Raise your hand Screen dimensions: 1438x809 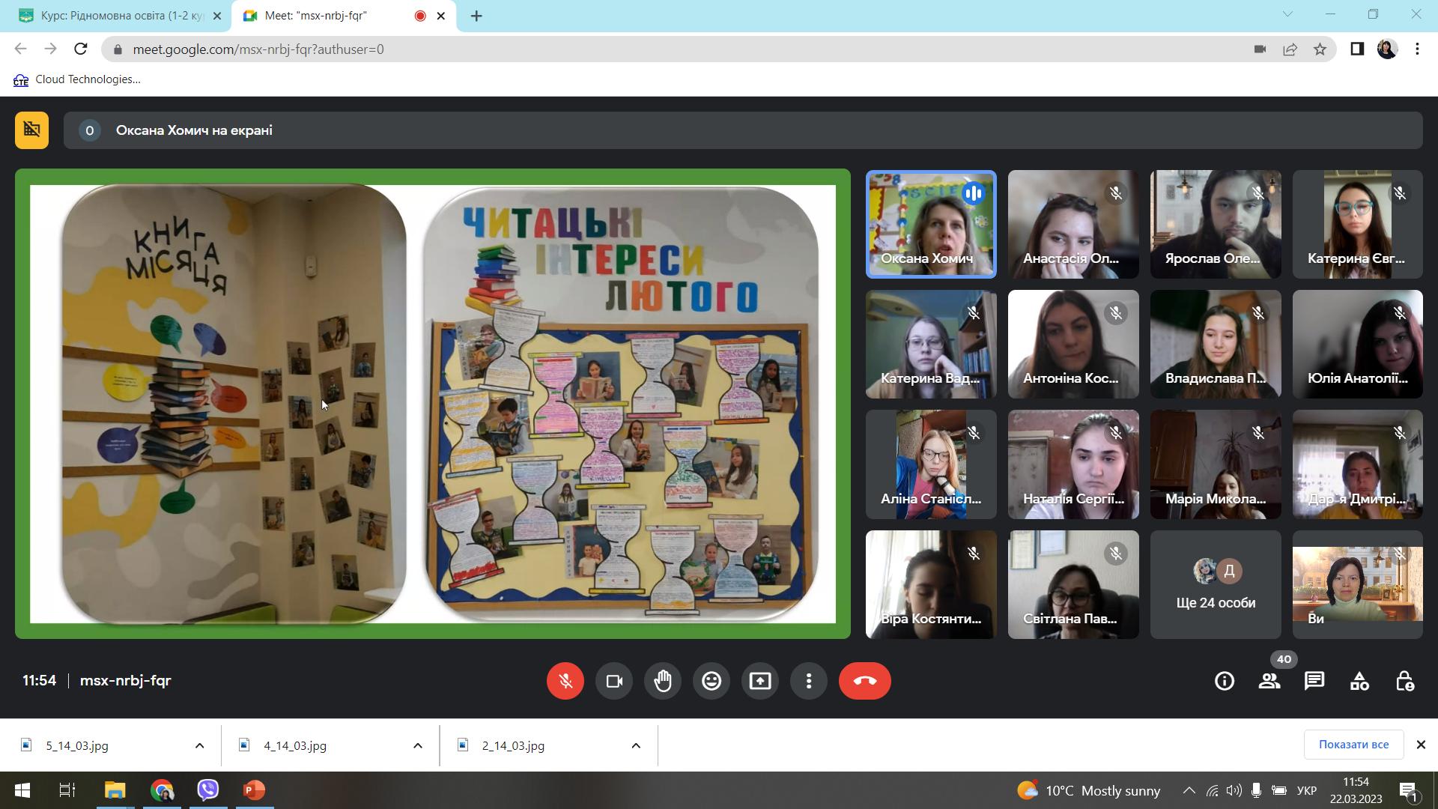[x=663, y=681]
